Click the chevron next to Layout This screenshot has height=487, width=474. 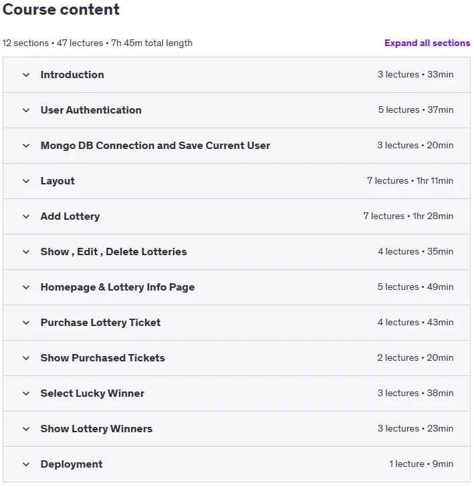(x=26, y=181)
